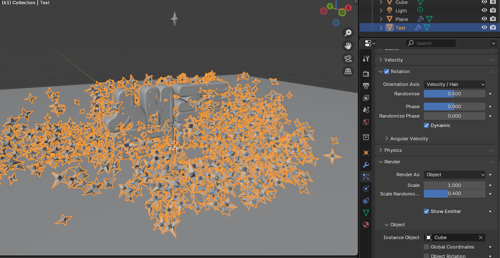This screenshot has height=258, width=500.
Task: Toggle the camera view icon
Action: (x=348, y=59)
